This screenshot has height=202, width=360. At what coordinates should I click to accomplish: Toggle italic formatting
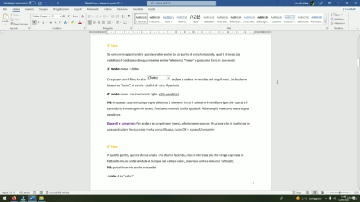39,22
